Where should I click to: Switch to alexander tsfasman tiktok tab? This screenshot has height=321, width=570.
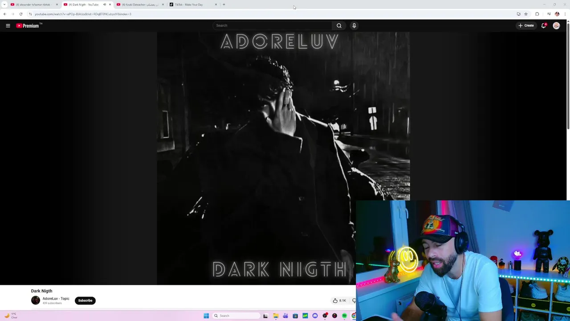[33, 4]
